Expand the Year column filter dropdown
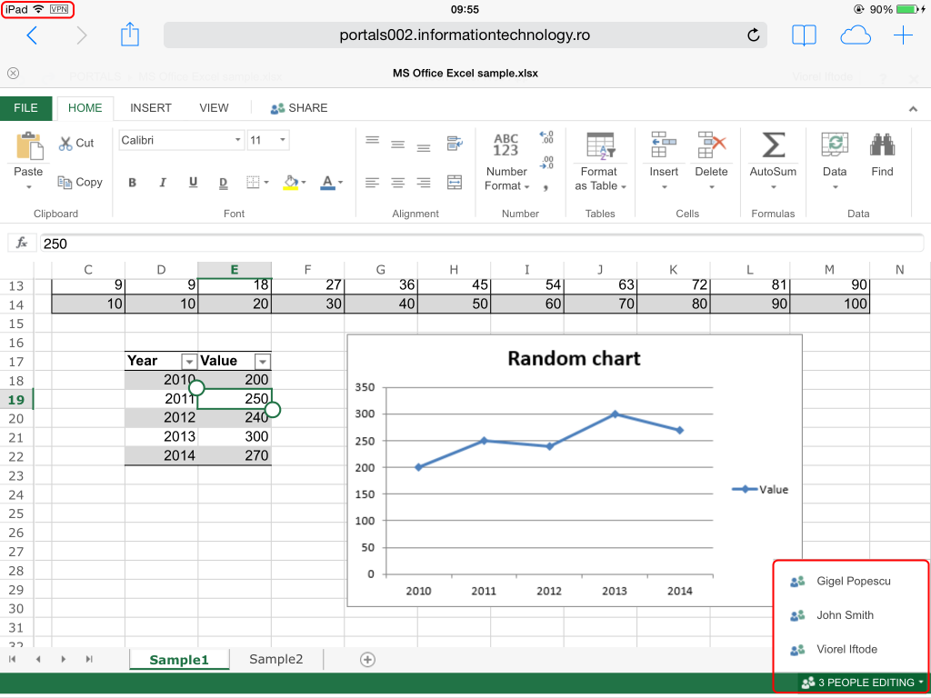 tap(189, 361)
